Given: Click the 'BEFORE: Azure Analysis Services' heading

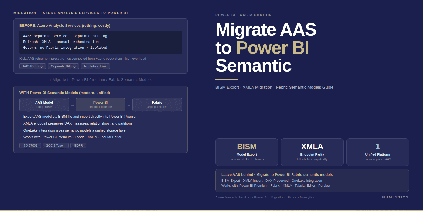Looking at the screenshot, I should pos(65,26).
